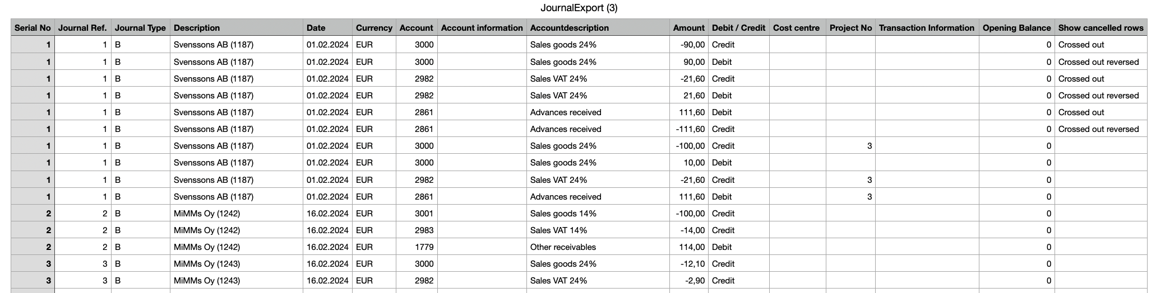Select the Other receivables cell
1156x293 pixels.
[x=598, y=247]
